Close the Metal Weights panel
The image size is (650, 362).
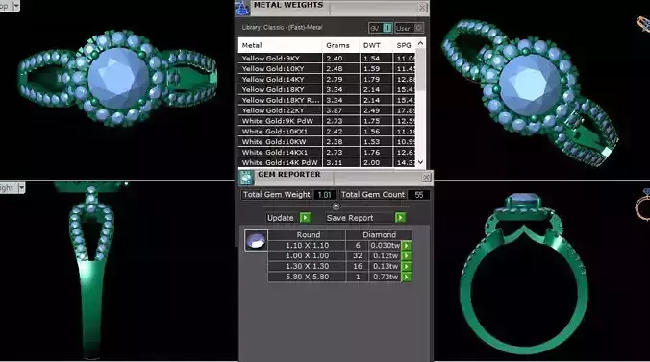(x=422, y=8)
